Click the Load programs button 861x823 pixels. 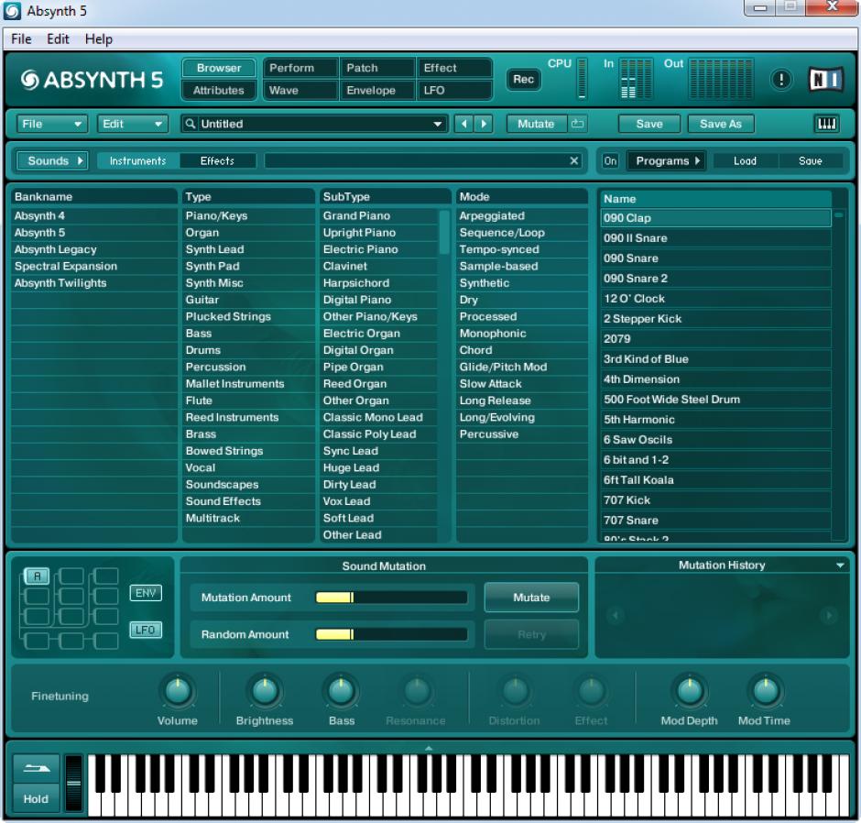(x=746, y=160)
